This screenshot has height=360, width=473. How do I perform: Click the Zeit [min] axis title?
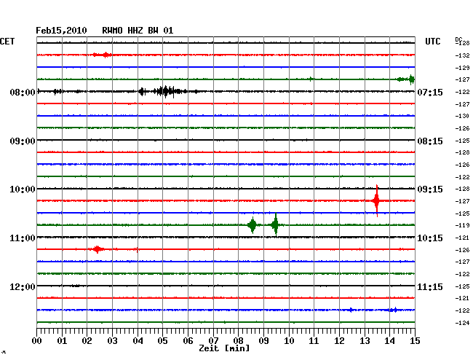click(224, 348)
